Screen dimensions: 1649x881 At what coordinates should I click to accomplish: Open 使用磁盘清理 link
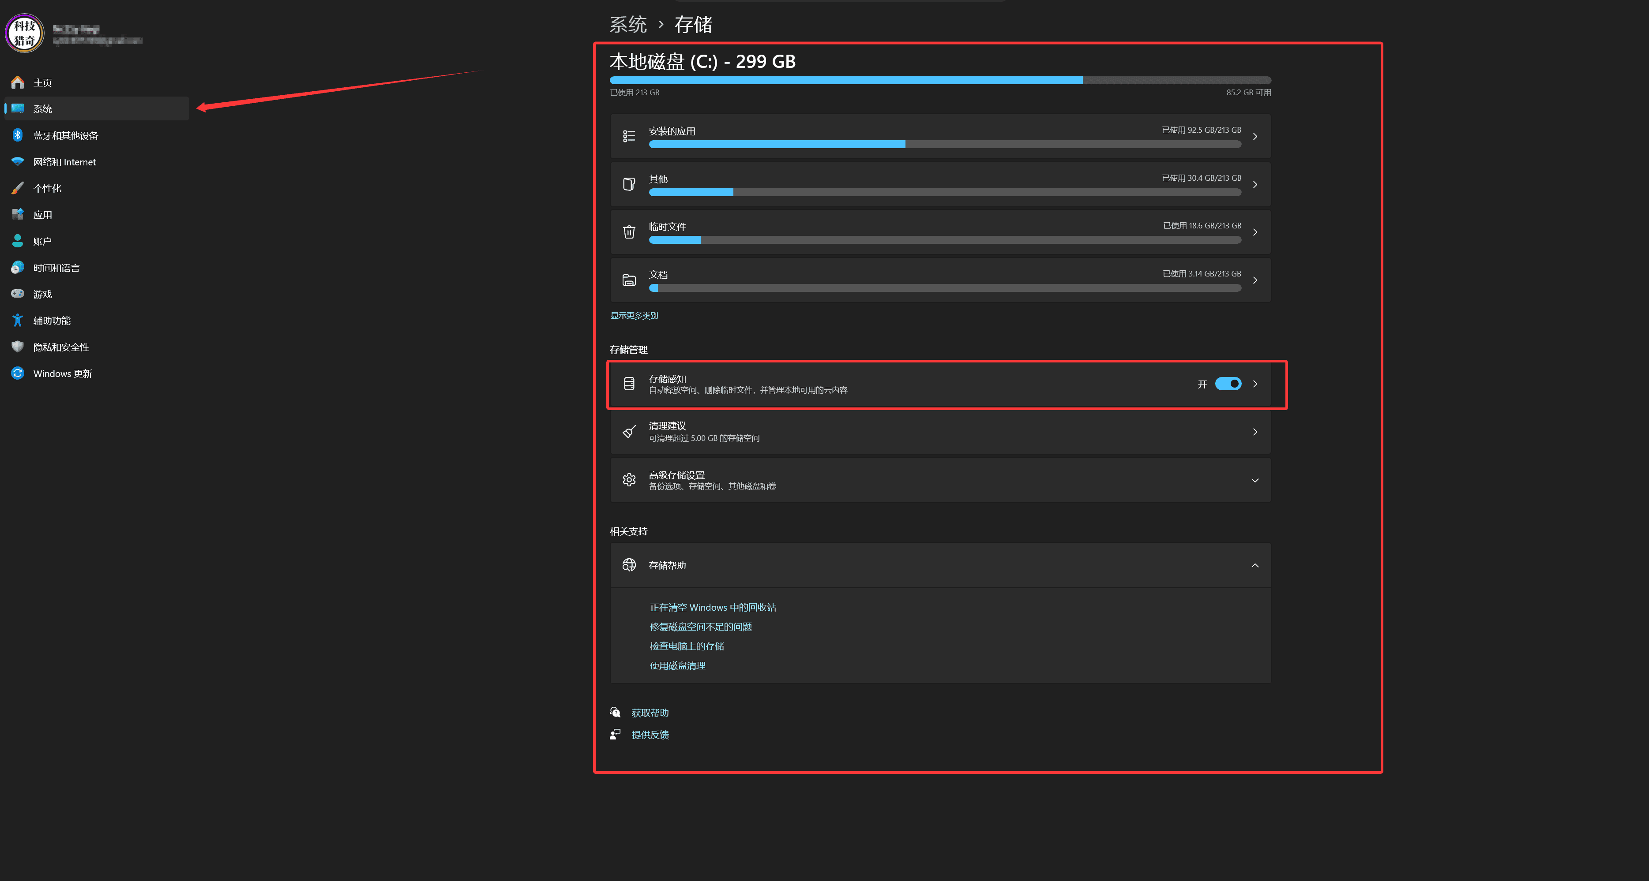(x=677, y=665)
